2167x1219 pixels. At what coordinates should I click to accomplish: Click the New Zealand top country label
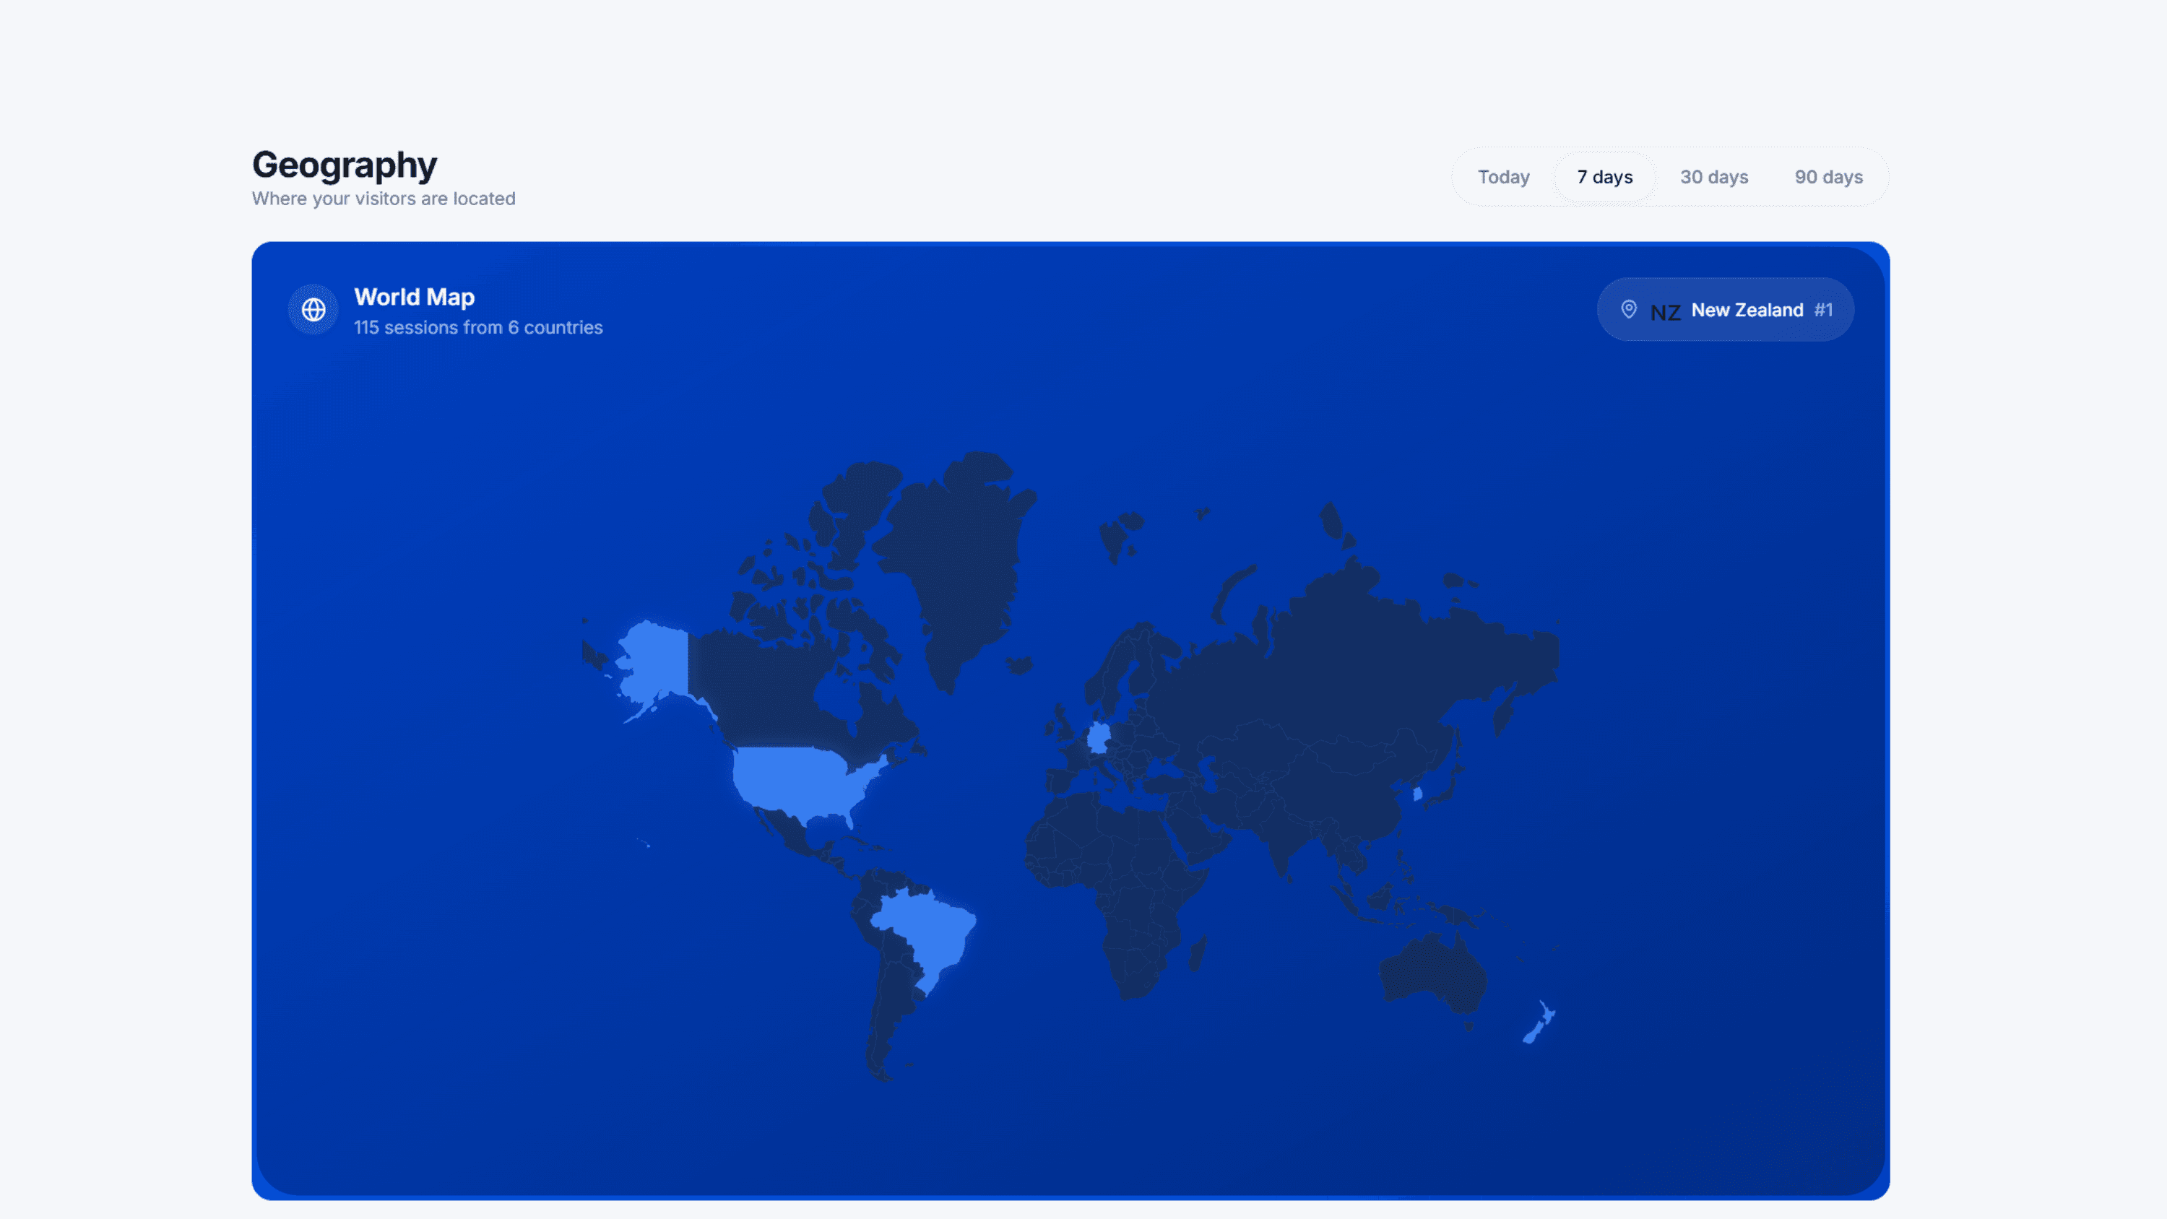coord(1747,311)
